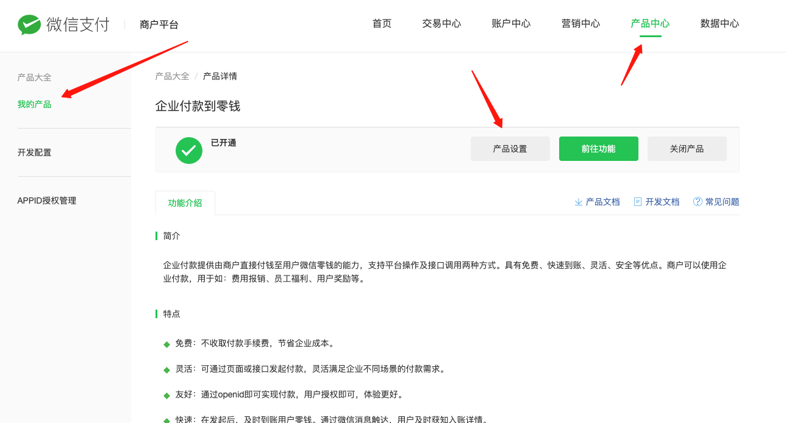Open the 首页 navigation tab
The height and width of the screenshot is (423, 786).
click(x=382, y=24)
